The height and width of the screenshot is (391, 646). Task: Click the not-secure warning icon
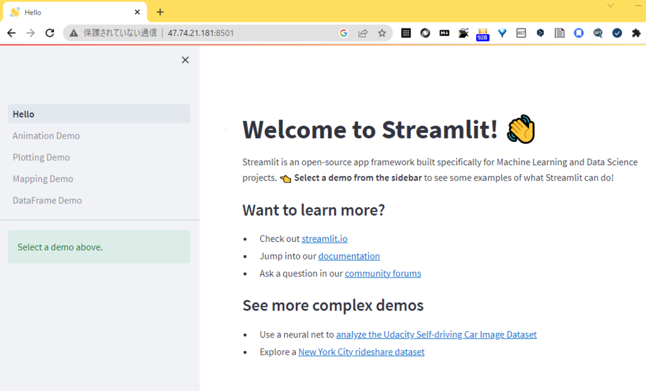pyautogui.click(x=74, y=33)
